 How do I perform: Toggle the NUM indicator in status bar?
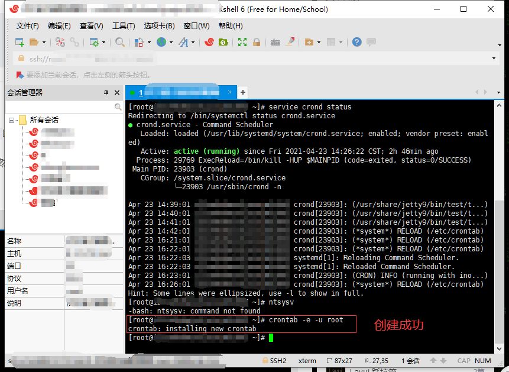tap(483, 360)
